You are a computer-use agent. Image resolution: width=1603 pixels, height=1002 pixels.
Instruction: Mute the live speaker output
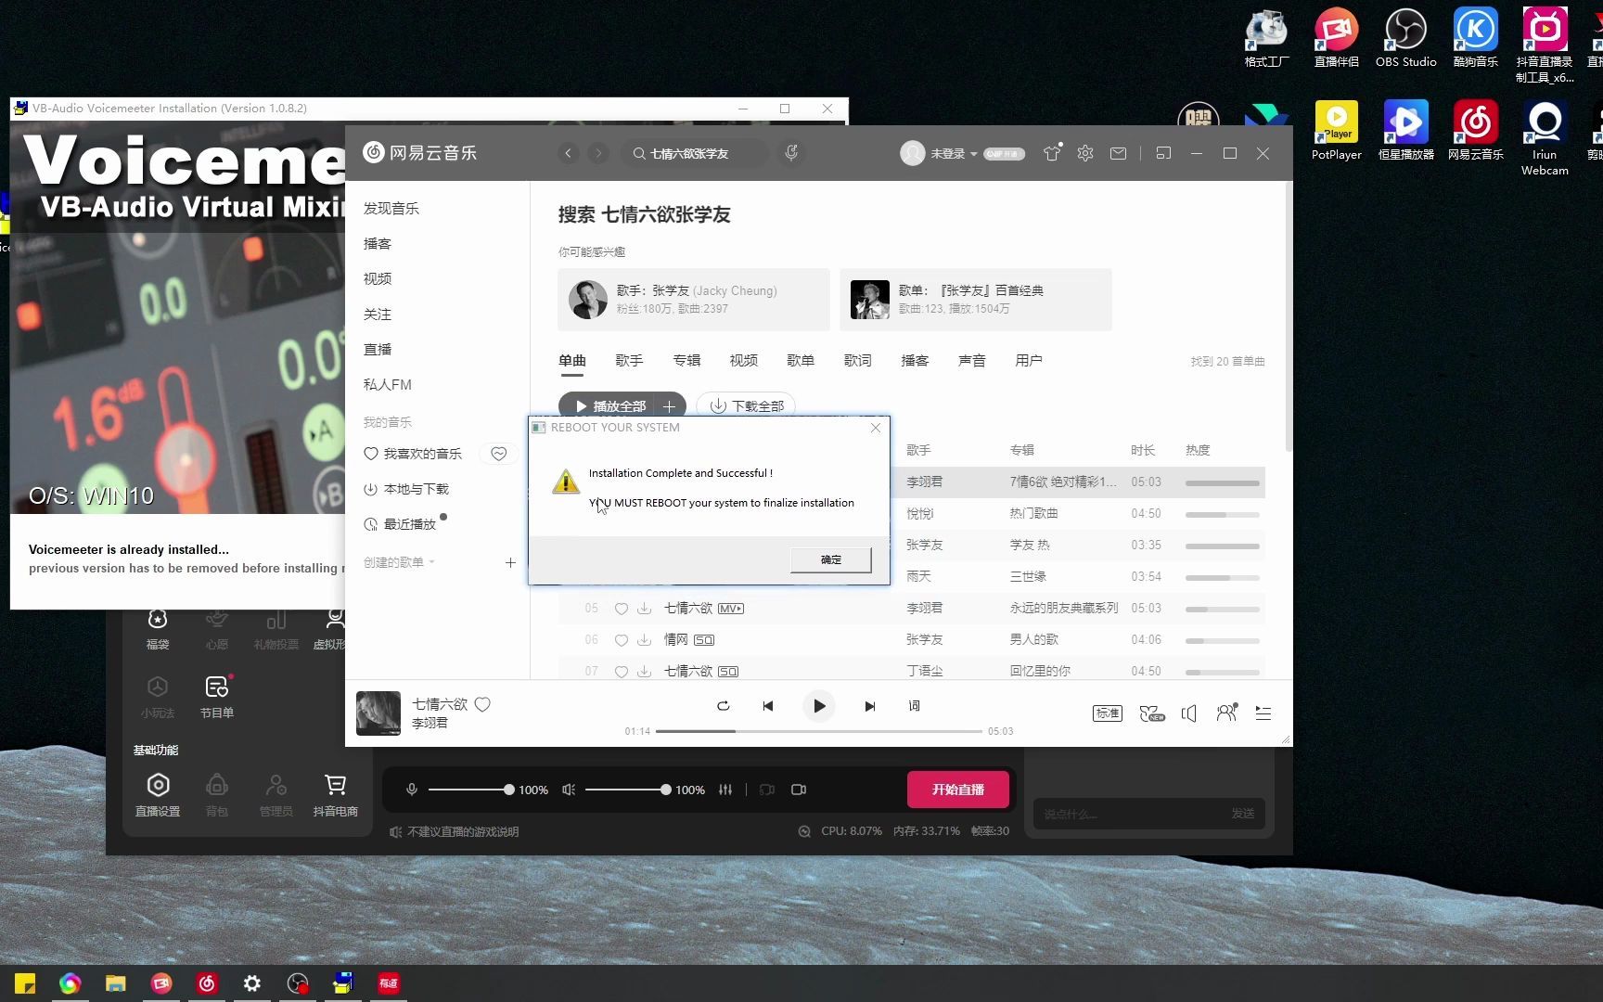click(569, 790)
